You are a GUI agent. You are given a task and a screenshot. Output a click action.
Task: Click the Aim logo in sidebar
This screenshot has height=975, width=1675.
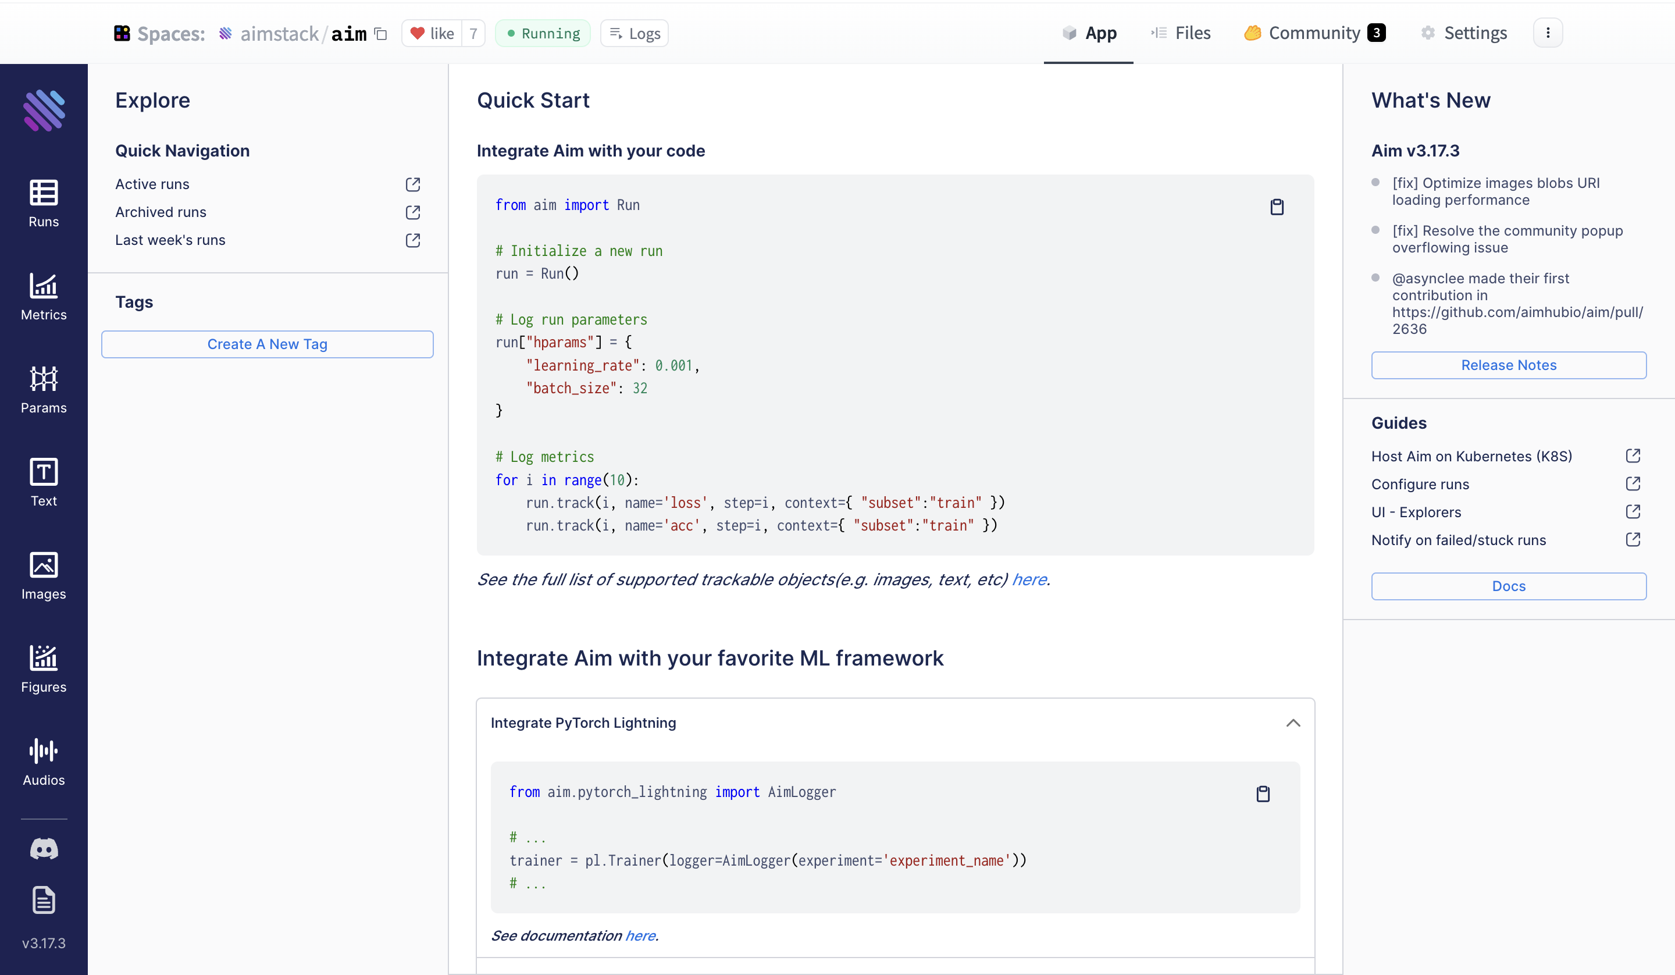[44, 110]
